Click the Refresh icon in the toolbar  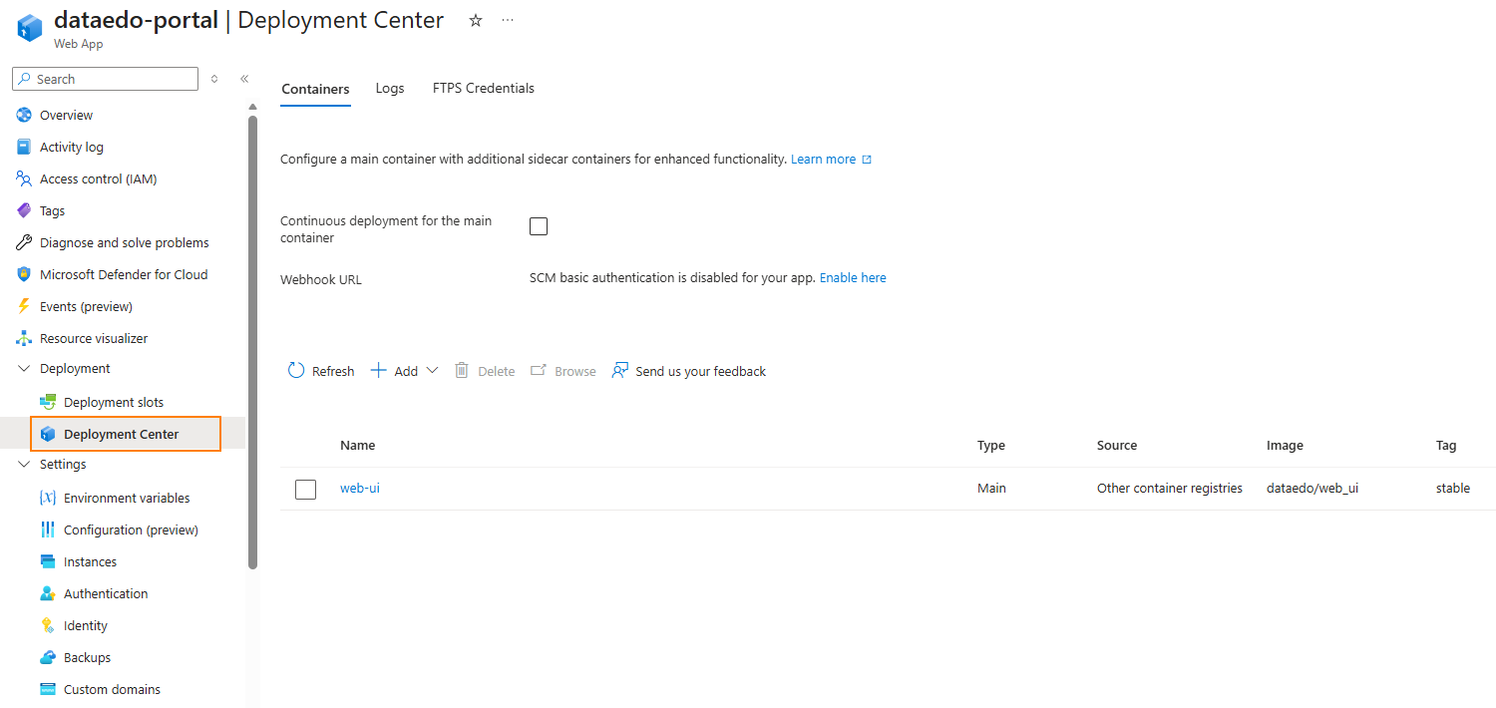pyautogui.click(x=296, y=371)
